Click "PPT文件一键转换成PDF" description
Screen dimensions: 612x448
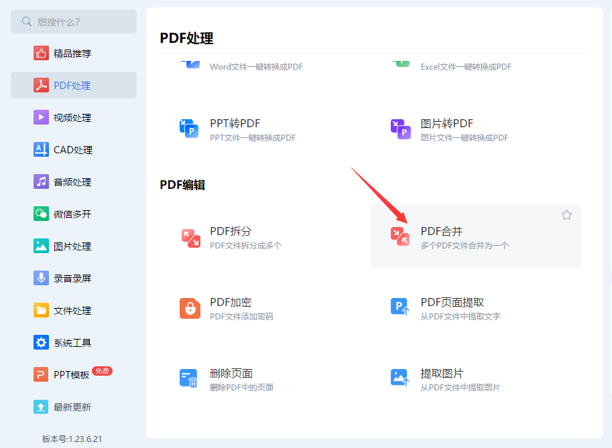(x=253, y=138)
